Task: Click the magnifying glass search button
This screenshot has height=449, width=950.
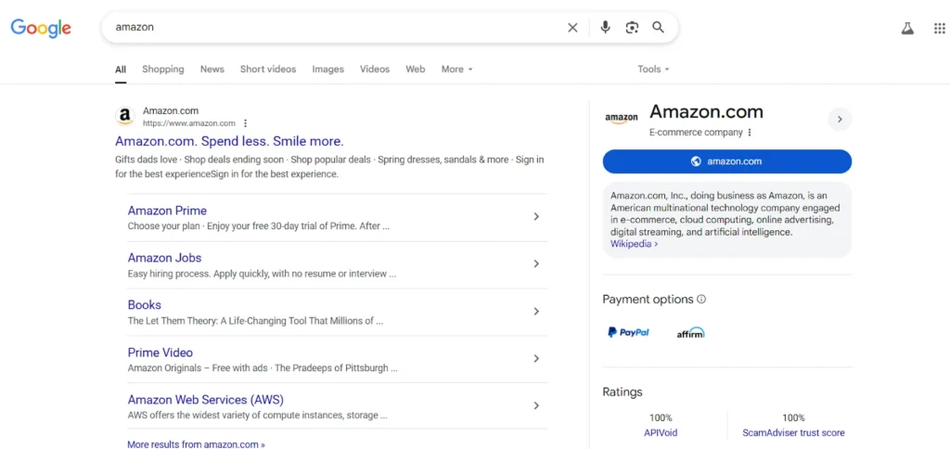Action: 658,28
